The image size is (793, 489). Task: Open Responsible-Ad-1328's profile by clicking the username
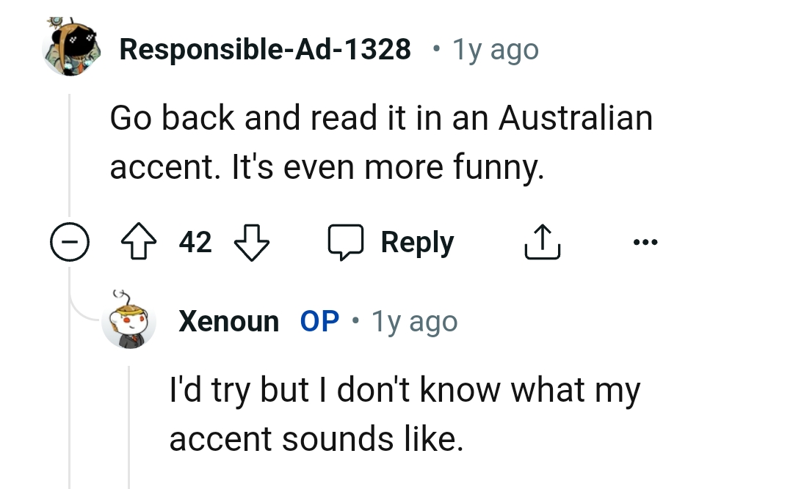click(x=266, y=48)
